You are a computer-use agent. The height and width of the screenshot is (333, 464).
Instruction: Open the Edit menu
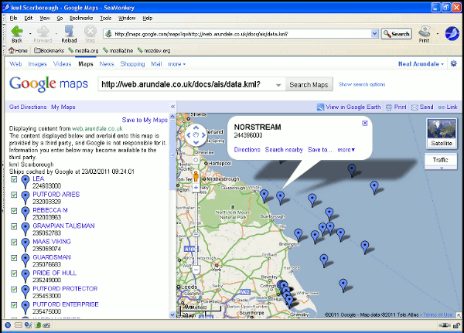coord(29,18)
